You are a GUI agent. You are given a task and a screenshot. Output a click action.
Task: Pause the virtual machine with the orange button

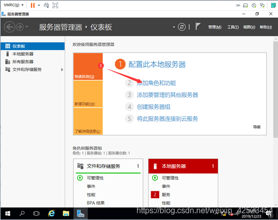click(33, 6)
